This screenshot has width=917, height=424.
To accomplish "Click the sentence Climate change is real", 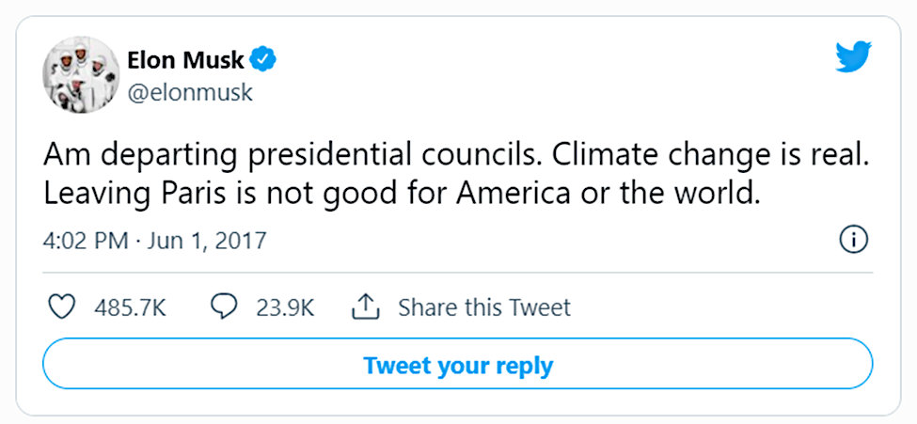I will click(708, 155).
